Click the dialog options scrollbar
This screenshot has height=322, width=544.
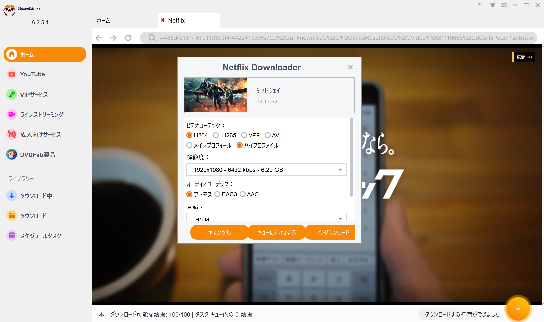tap(351, 157)
